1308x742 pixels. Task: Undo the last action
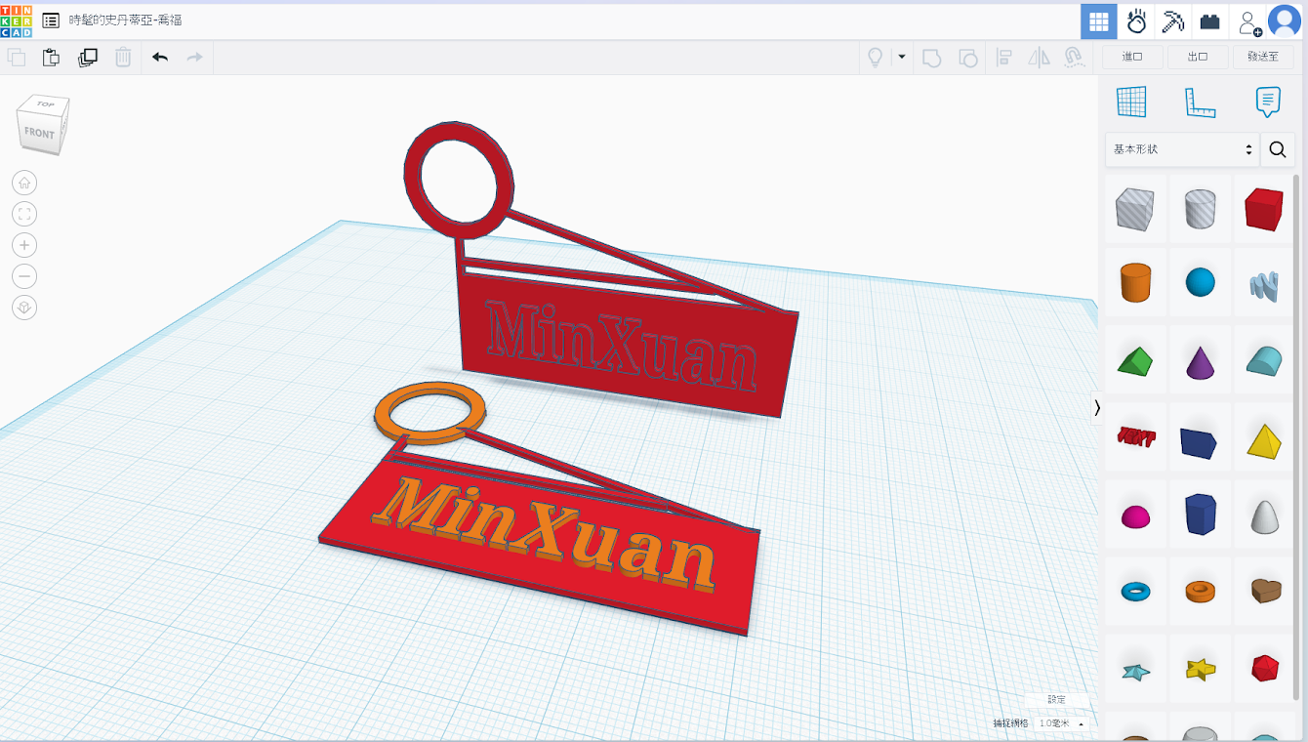(x=160, y=58)
